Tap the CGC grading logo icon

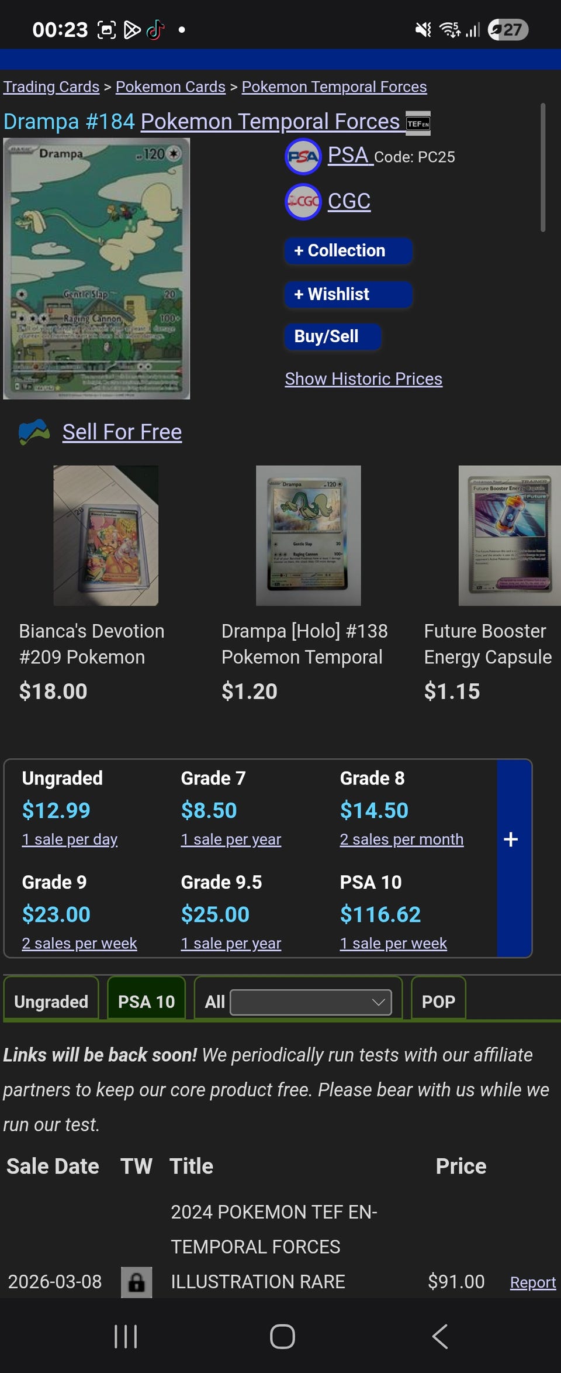pos(303,202)
